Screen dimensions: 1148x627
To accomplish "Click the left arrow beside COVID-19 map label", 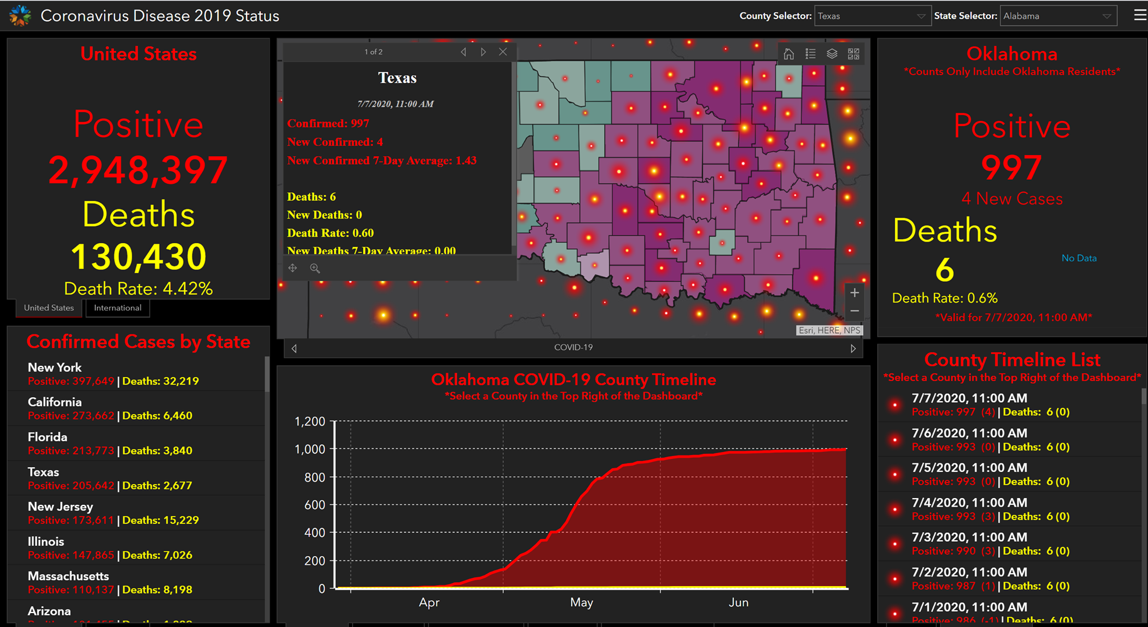I will coord(294,349).
